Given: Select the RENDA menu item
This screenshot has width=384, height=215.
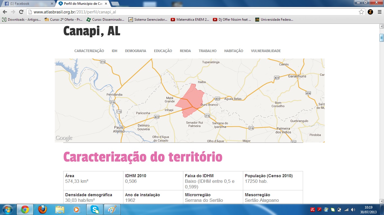Looking at the screenshot, I should (x=185, y=51).
